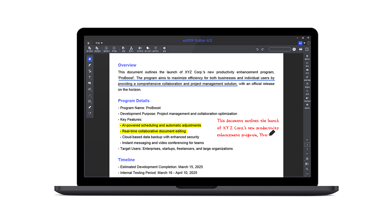Choose the area selection tool
This screenshot has height=197, width=370.
tap(90, 101)
